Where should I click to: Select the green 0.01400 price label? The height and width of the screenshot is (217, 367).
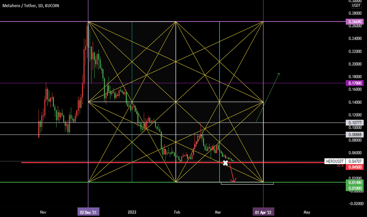pos(355,182)
